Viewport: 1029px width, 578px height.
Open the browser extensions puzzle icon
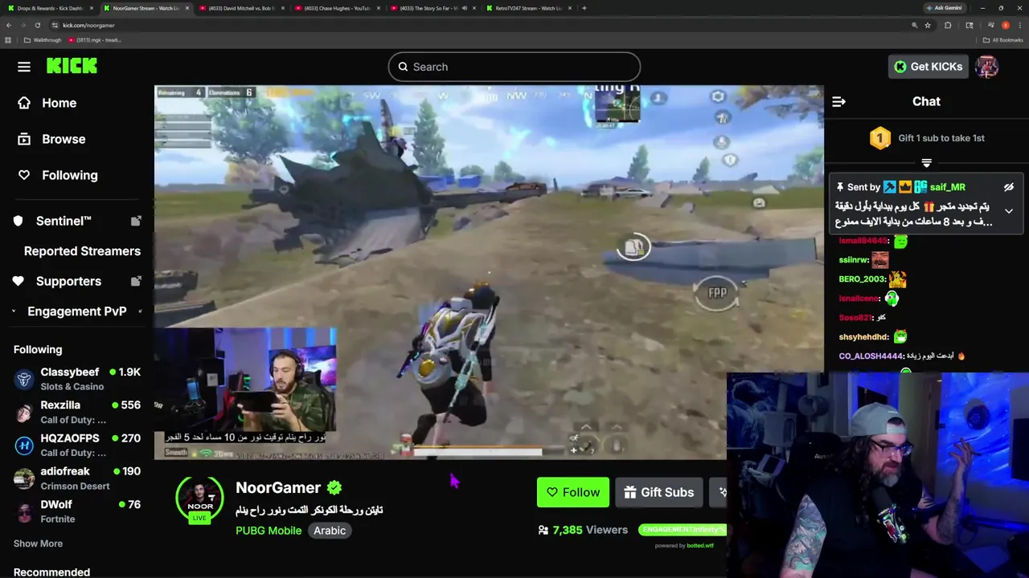[x=948, y=25]
